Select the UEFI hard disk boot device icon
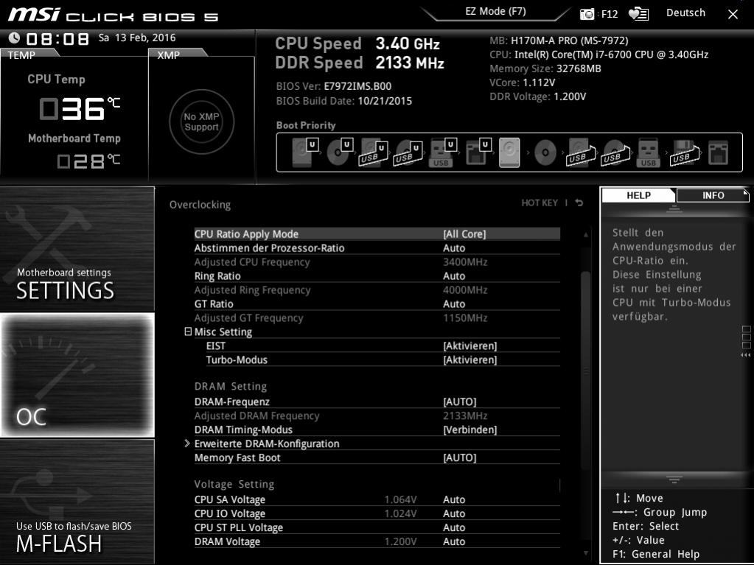Viewport: 754px width, 565px height. point(305,152)
